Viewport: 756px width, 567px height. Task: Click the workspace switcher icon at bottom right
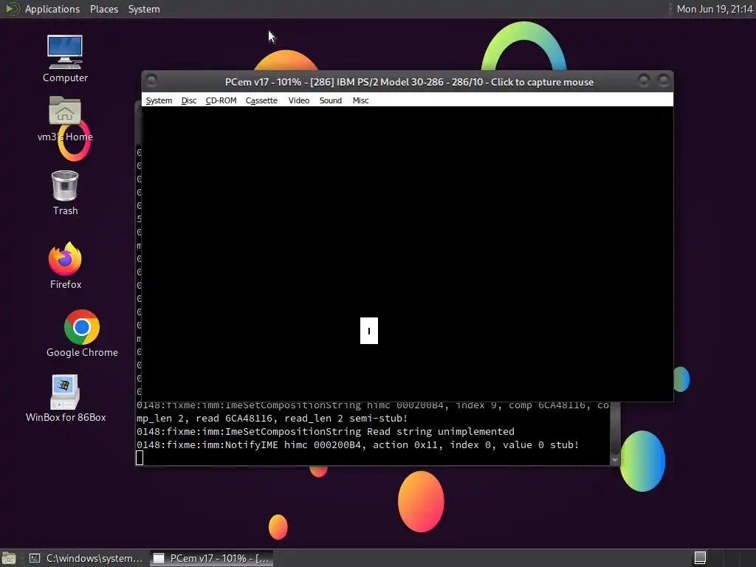pyautogui.click(x=700, y=558)
